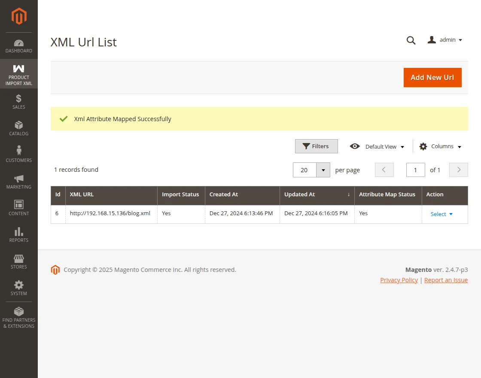The width and height of the screenshot is (481, 378).
Task: Click the Magento logo in sidebar
Action: [x=19, y=16]
